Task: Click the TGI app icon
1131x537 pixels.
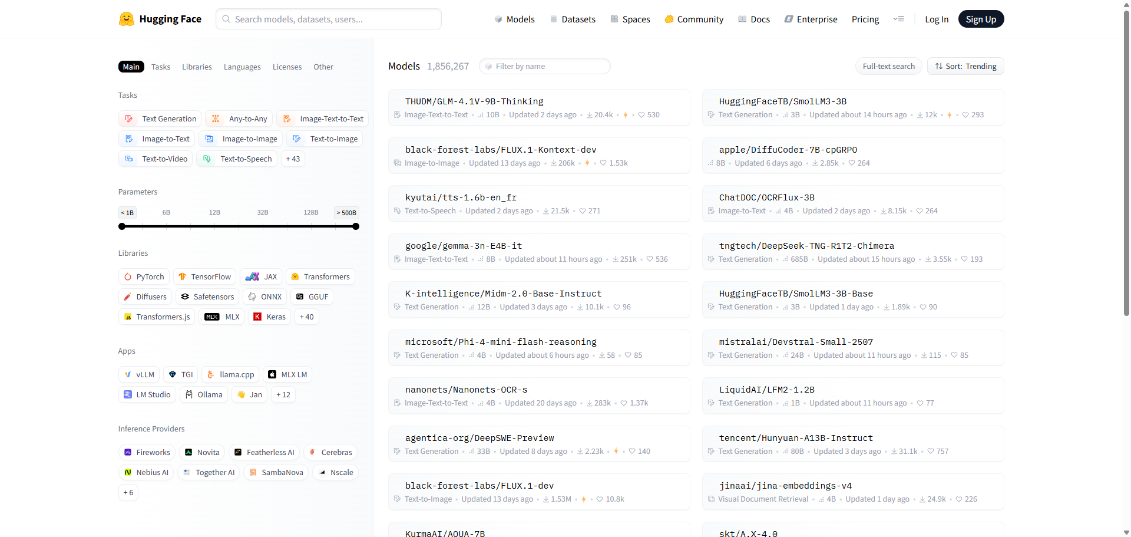Action: (x=173, y=374)
